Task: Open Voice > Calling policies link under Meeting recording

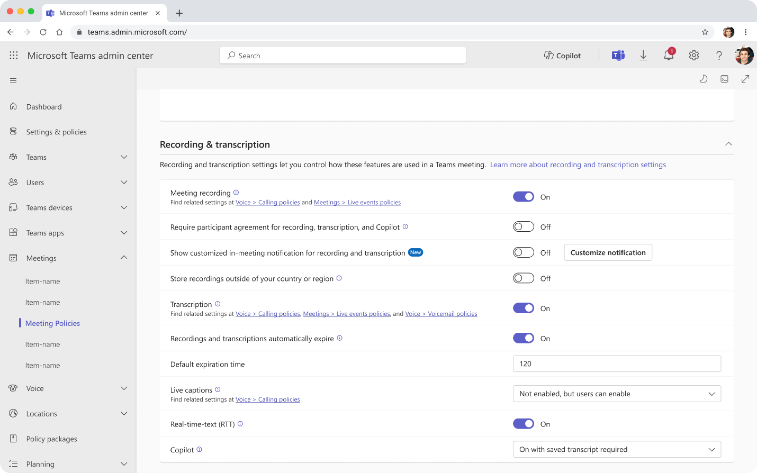Action: 267,203
